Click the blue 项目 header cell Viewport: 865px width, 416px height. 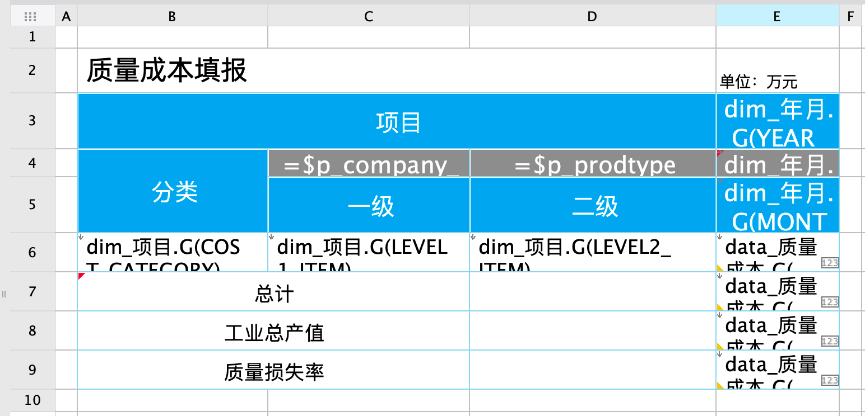click(397, 121)
